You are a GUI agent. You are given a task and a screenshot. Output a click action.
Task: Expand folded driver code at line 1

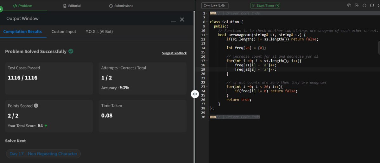click(x=213, y=13)
